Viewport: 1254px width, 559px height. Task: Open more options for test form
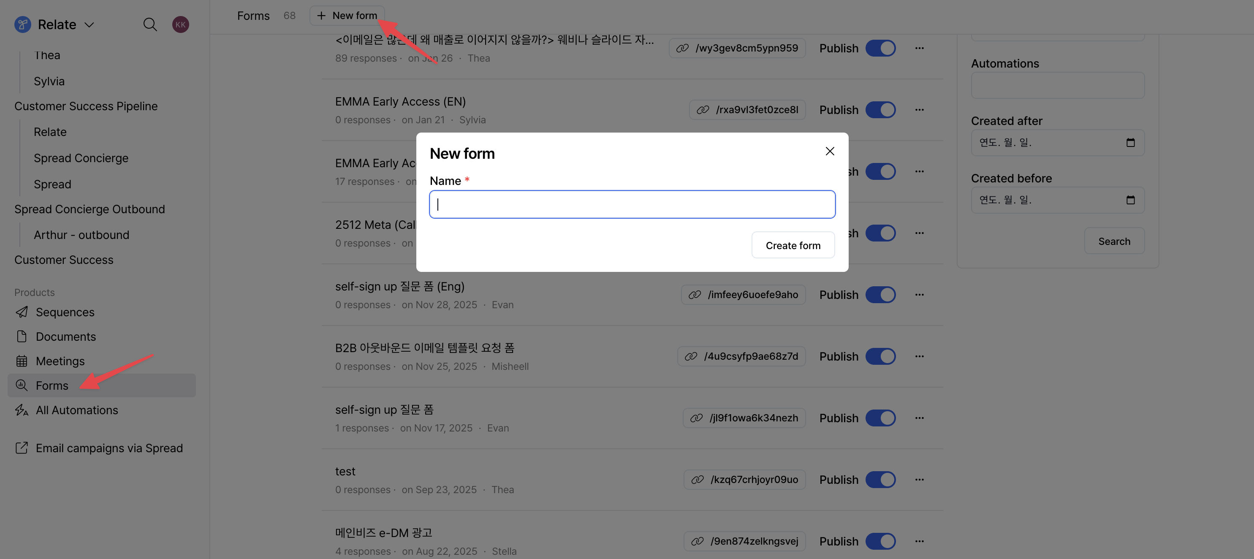tap(919, 480)
